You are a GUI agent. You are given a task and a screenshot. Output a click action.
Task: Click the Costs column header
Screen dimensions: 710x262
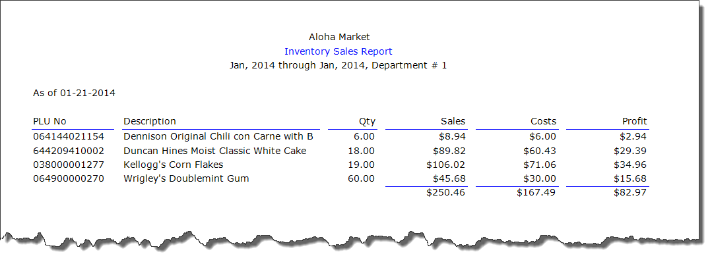[543, 121]
